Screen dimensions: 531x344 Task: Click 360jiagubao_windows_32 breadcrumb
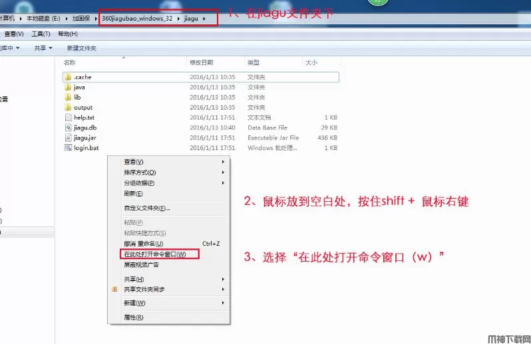coord(137,18)
